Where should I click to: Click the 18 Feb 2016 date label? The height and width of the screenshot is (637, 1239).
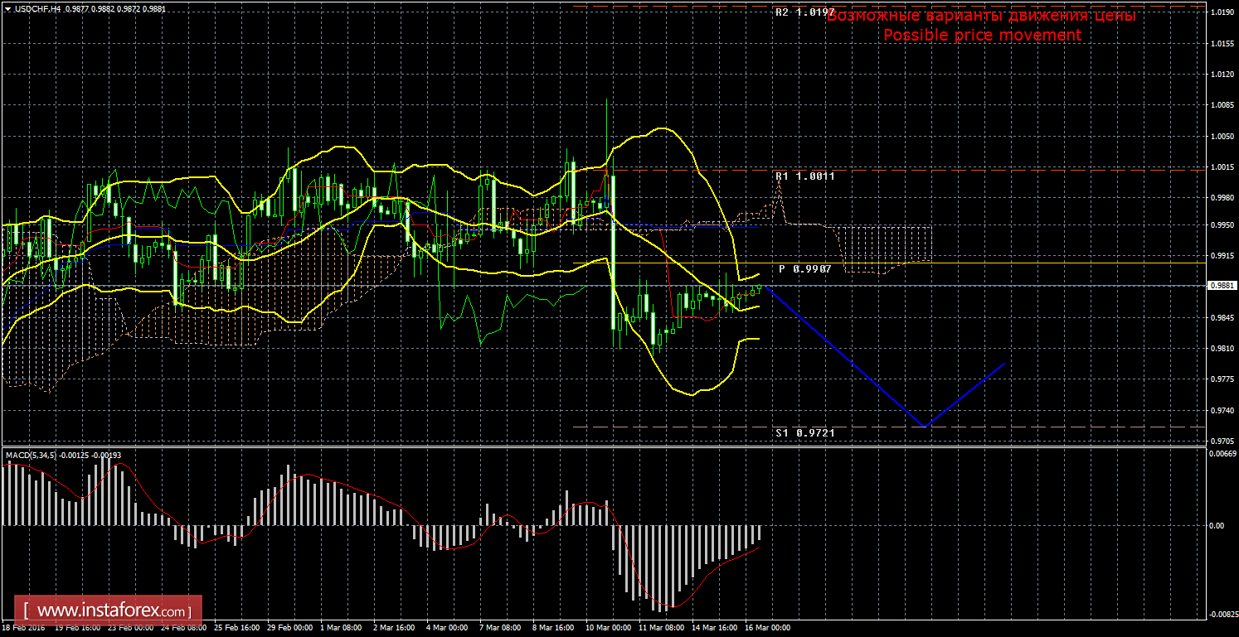(x=24, y=628)
